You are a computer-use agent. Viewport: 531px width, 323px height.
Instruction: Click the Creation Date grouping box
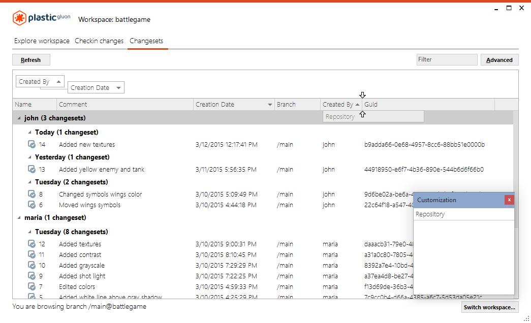[x=96, y=88]
